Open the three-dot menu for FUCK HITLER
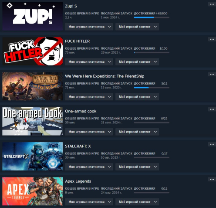Image resolution: width=216 pixels, height=208 pixels. point(212,39)
